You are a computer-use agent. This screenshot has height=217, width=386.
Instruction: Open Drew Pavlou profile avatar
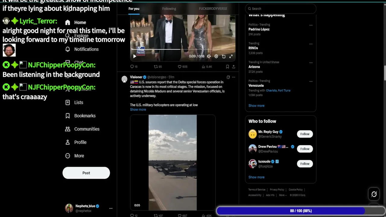click(252, 149)
